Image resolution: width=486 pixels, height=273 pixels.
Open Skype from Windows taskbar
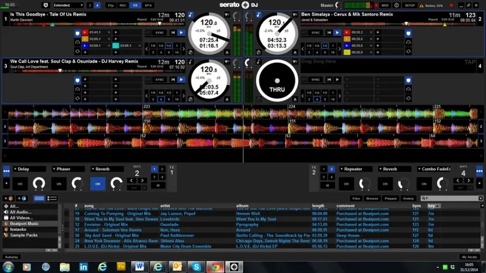click(x=196, y=267)
